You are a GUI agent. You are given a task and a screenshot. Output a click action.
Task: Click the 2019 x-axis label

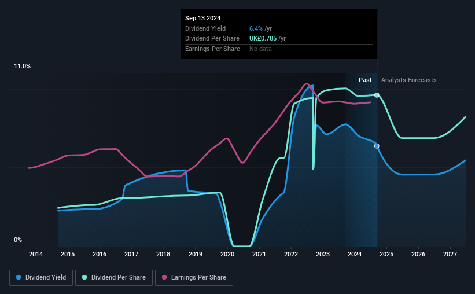196,254
